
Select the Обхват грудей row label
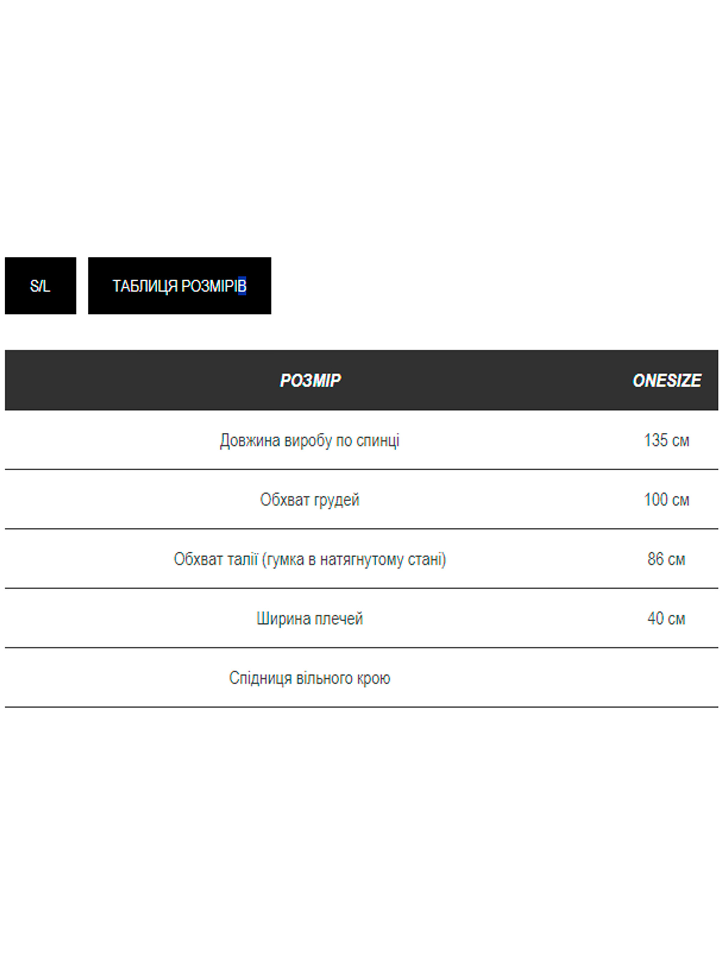310,499
